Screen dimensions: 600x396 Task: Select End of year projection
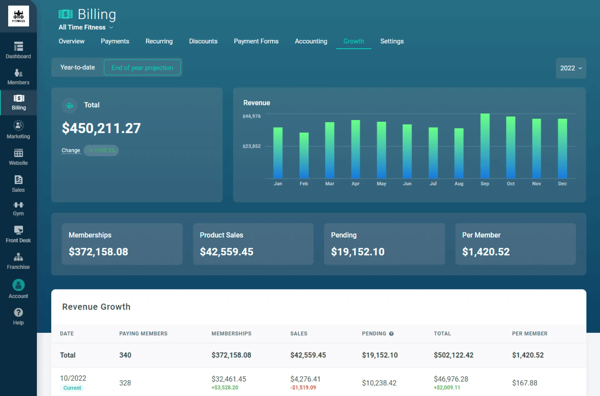[x=142, y=67]
